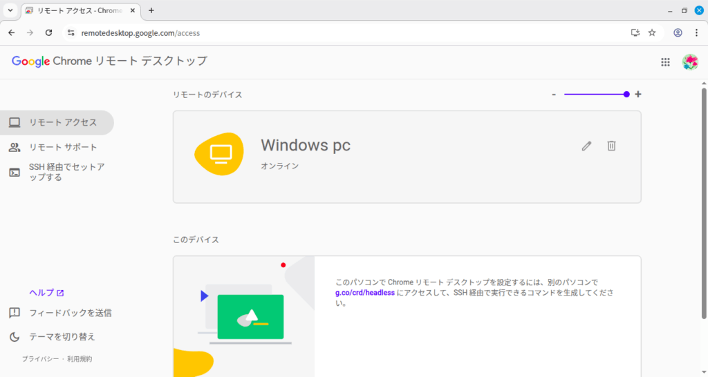Image resolution: width=708 pixels, height=377 pixels.
Task: Click the plus button beside the size slider
Action: 638,95
